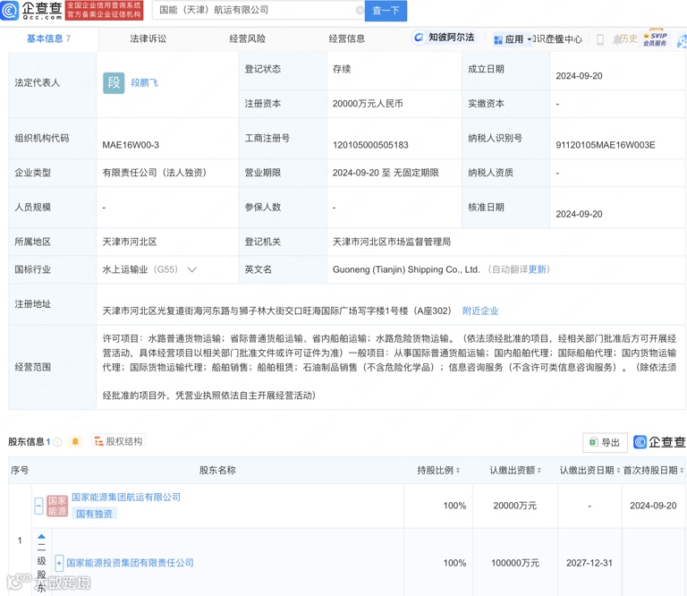This screenshot has width=687, height=596.
Task: Click the 更新 link beside English name
Action: (537, 269)
